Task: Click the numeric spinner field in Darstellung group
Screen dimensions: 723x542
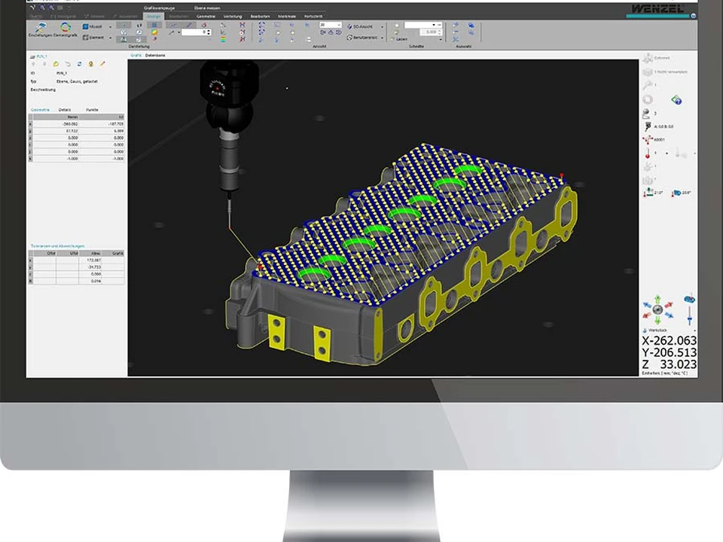Action: click(197, 32)
